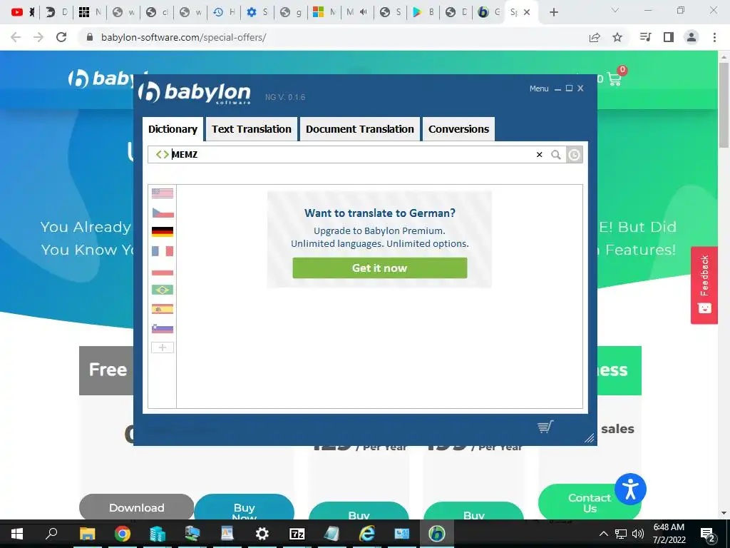730x548 pixels.
Task: Select the Spanish flag language
Action: pos(163,309)
